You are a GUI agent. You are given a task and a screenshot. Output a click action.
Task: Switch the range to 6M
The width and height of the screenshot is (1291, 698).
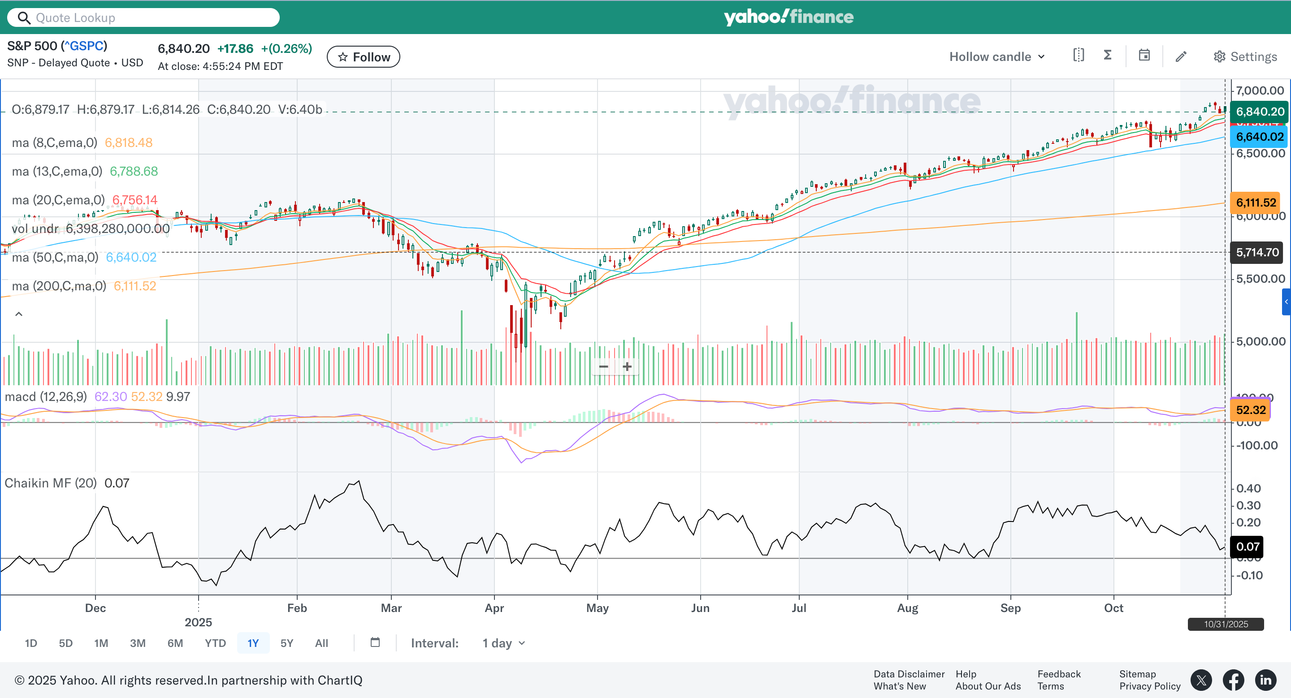(x=175, y=643)
